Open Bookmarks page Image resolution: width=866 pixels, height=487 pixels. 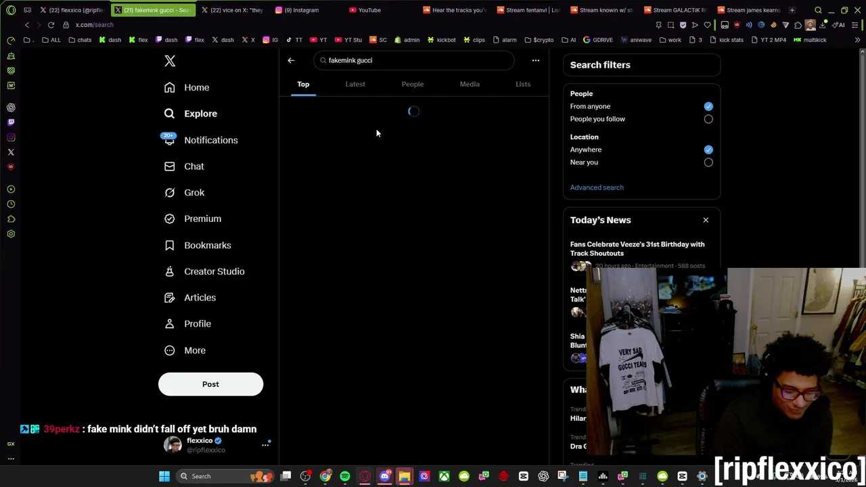[198, 245]
